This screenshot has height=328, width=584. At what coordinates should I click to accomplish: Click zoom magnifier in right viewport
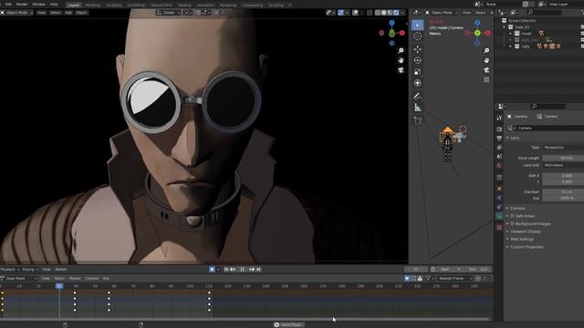(486, 51)
